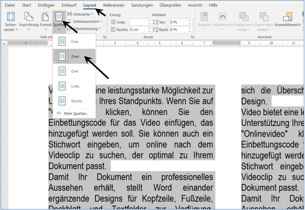The image size is (305, 210).
Task: Open Absatz dialog launcher
Action: [x=192, y=37]
